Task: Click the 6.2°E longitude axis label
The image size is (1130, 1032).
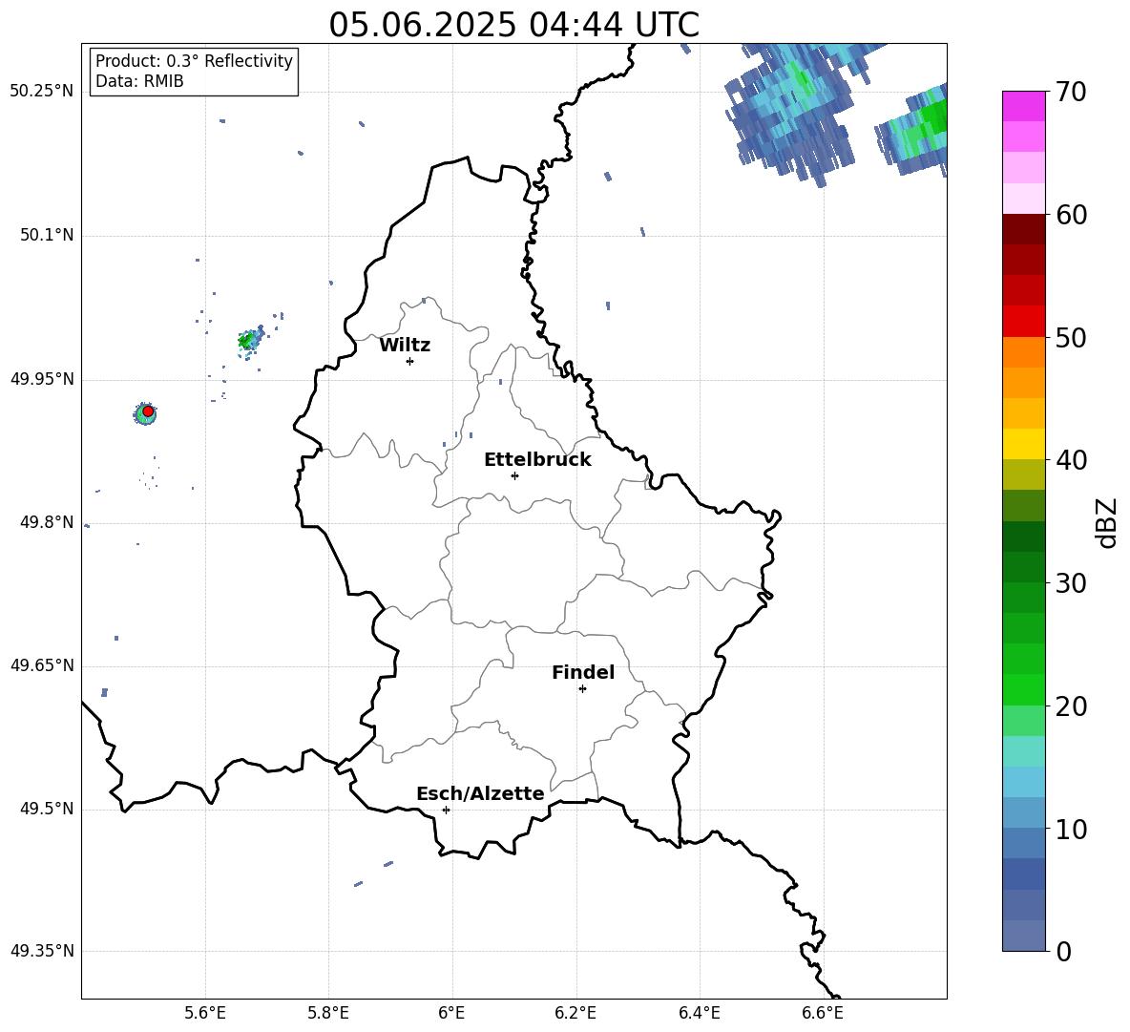Action: (x=575, y=1014)
